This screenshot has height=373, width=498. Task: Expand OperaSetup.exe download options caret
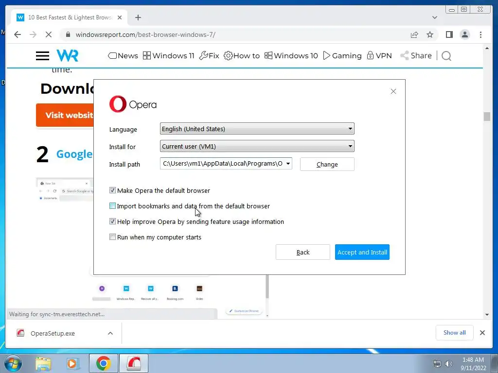110,333
